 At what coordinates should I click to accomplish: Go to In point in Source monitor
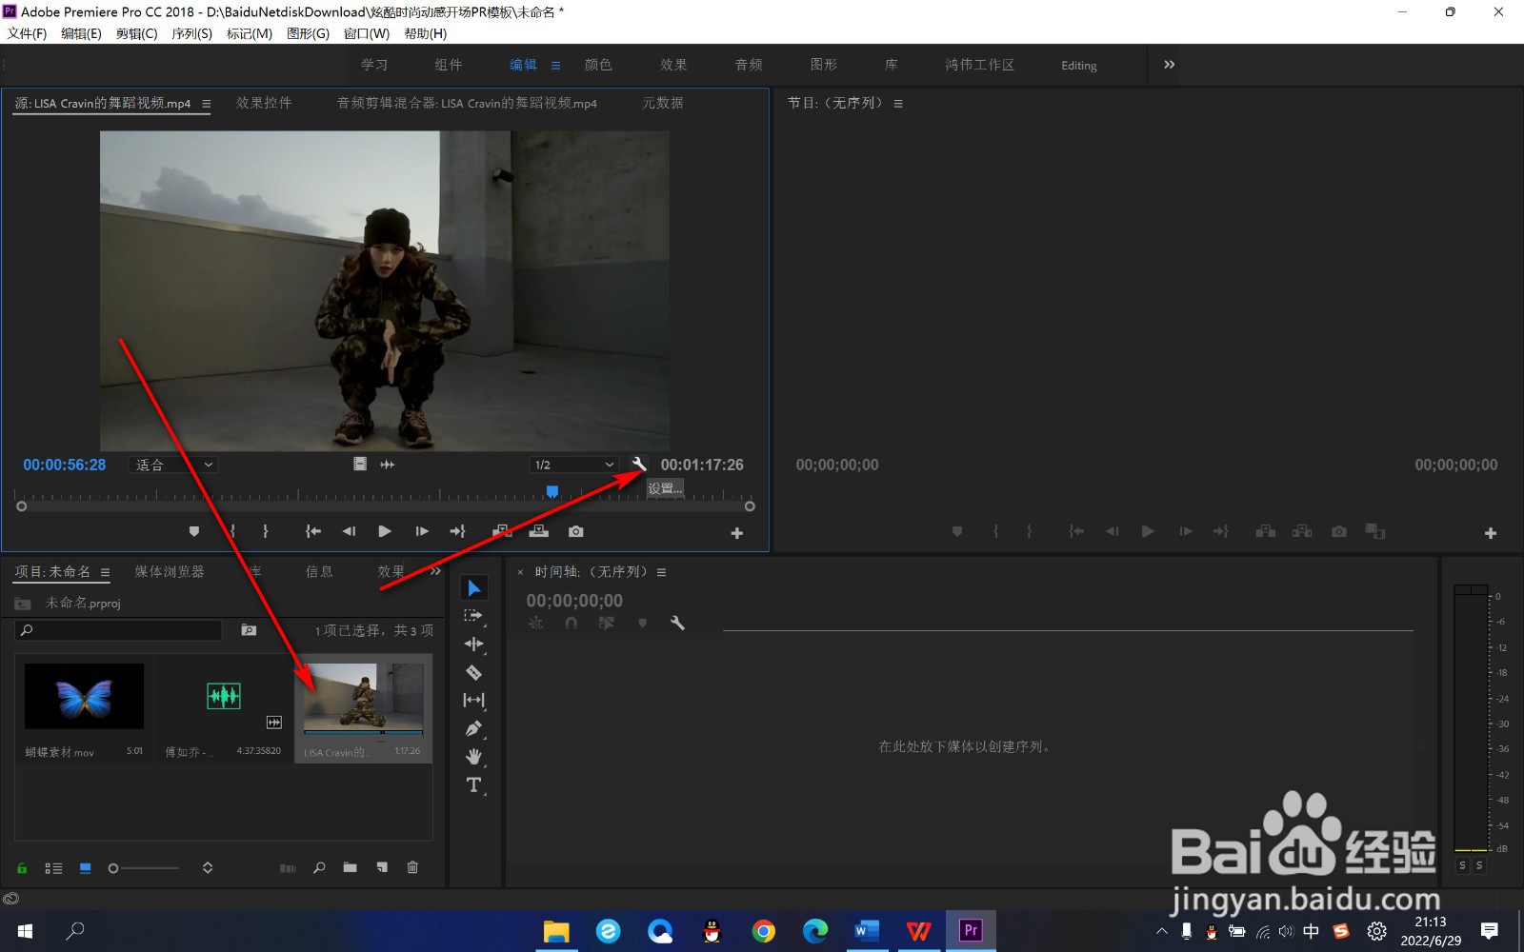(312, 531)
